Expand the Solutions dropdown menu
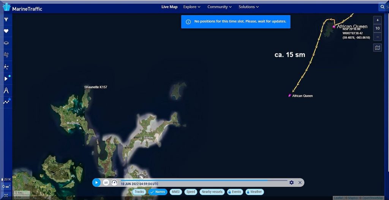389x200 pixels. [248, 7]
